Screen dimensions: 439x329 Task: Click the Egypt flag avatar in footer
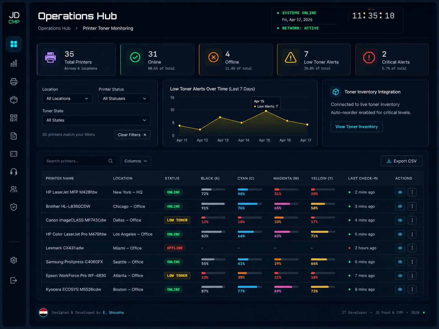click(x=44, y=312)
